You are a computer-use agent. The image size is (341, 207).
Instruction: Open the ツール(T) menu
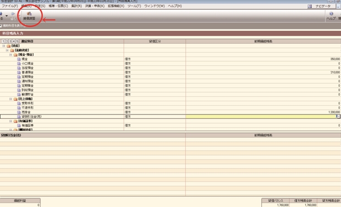pyautogui.click(x=134, y=6)
